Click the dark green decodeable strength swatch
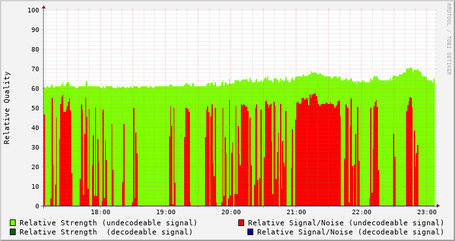Viewport: 455px width, 241px height. click(x=13, y=232)
